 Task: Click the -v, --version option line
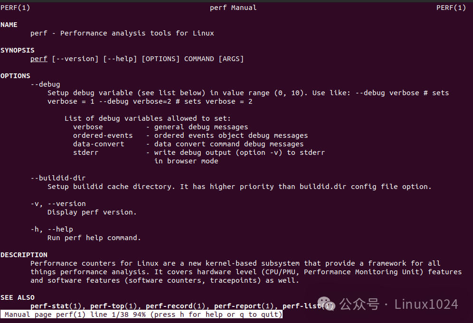[58, 204]
